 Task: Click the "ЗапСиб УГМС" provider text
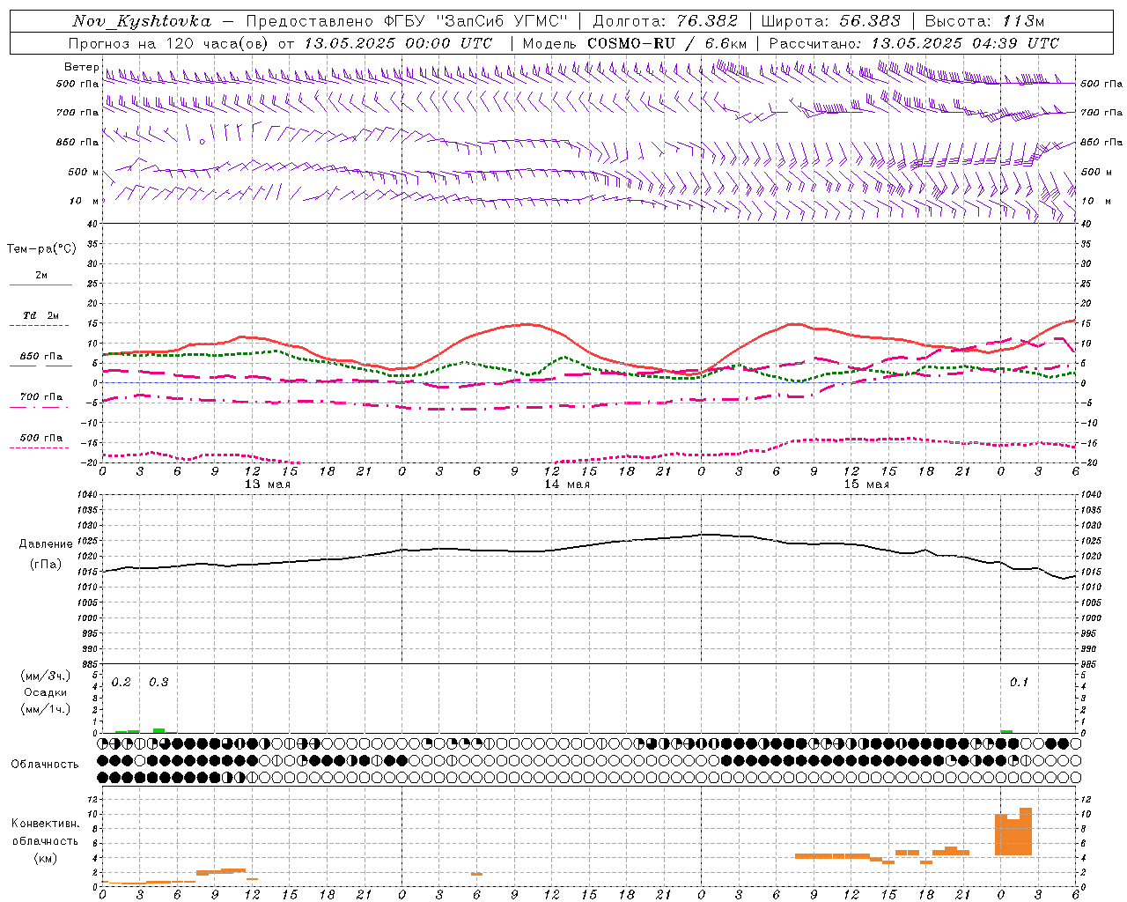click(503, 21)
